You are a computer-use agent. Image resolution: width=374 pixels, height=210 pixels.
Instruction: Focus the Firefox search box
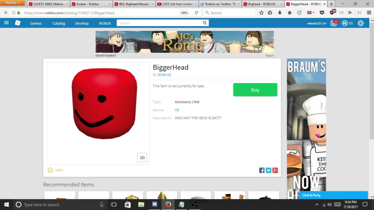pos(229,13)
